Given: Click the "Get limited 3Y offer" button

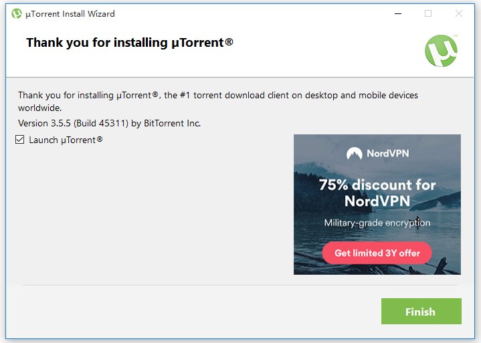Looking at the screenshot, I should point(377,253).
